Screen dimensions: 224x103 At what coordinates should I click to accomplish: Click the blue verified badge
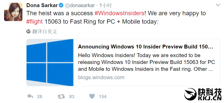[61, 5]
